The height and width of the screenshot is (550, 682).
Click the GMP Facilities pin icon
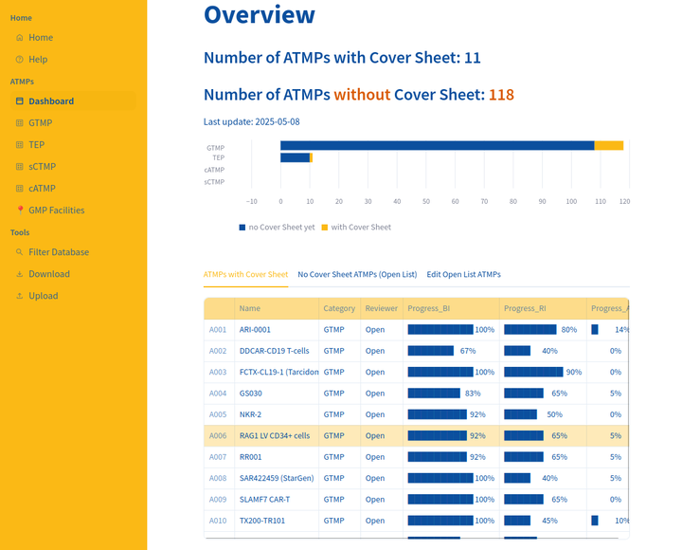(x=20, y=211)
